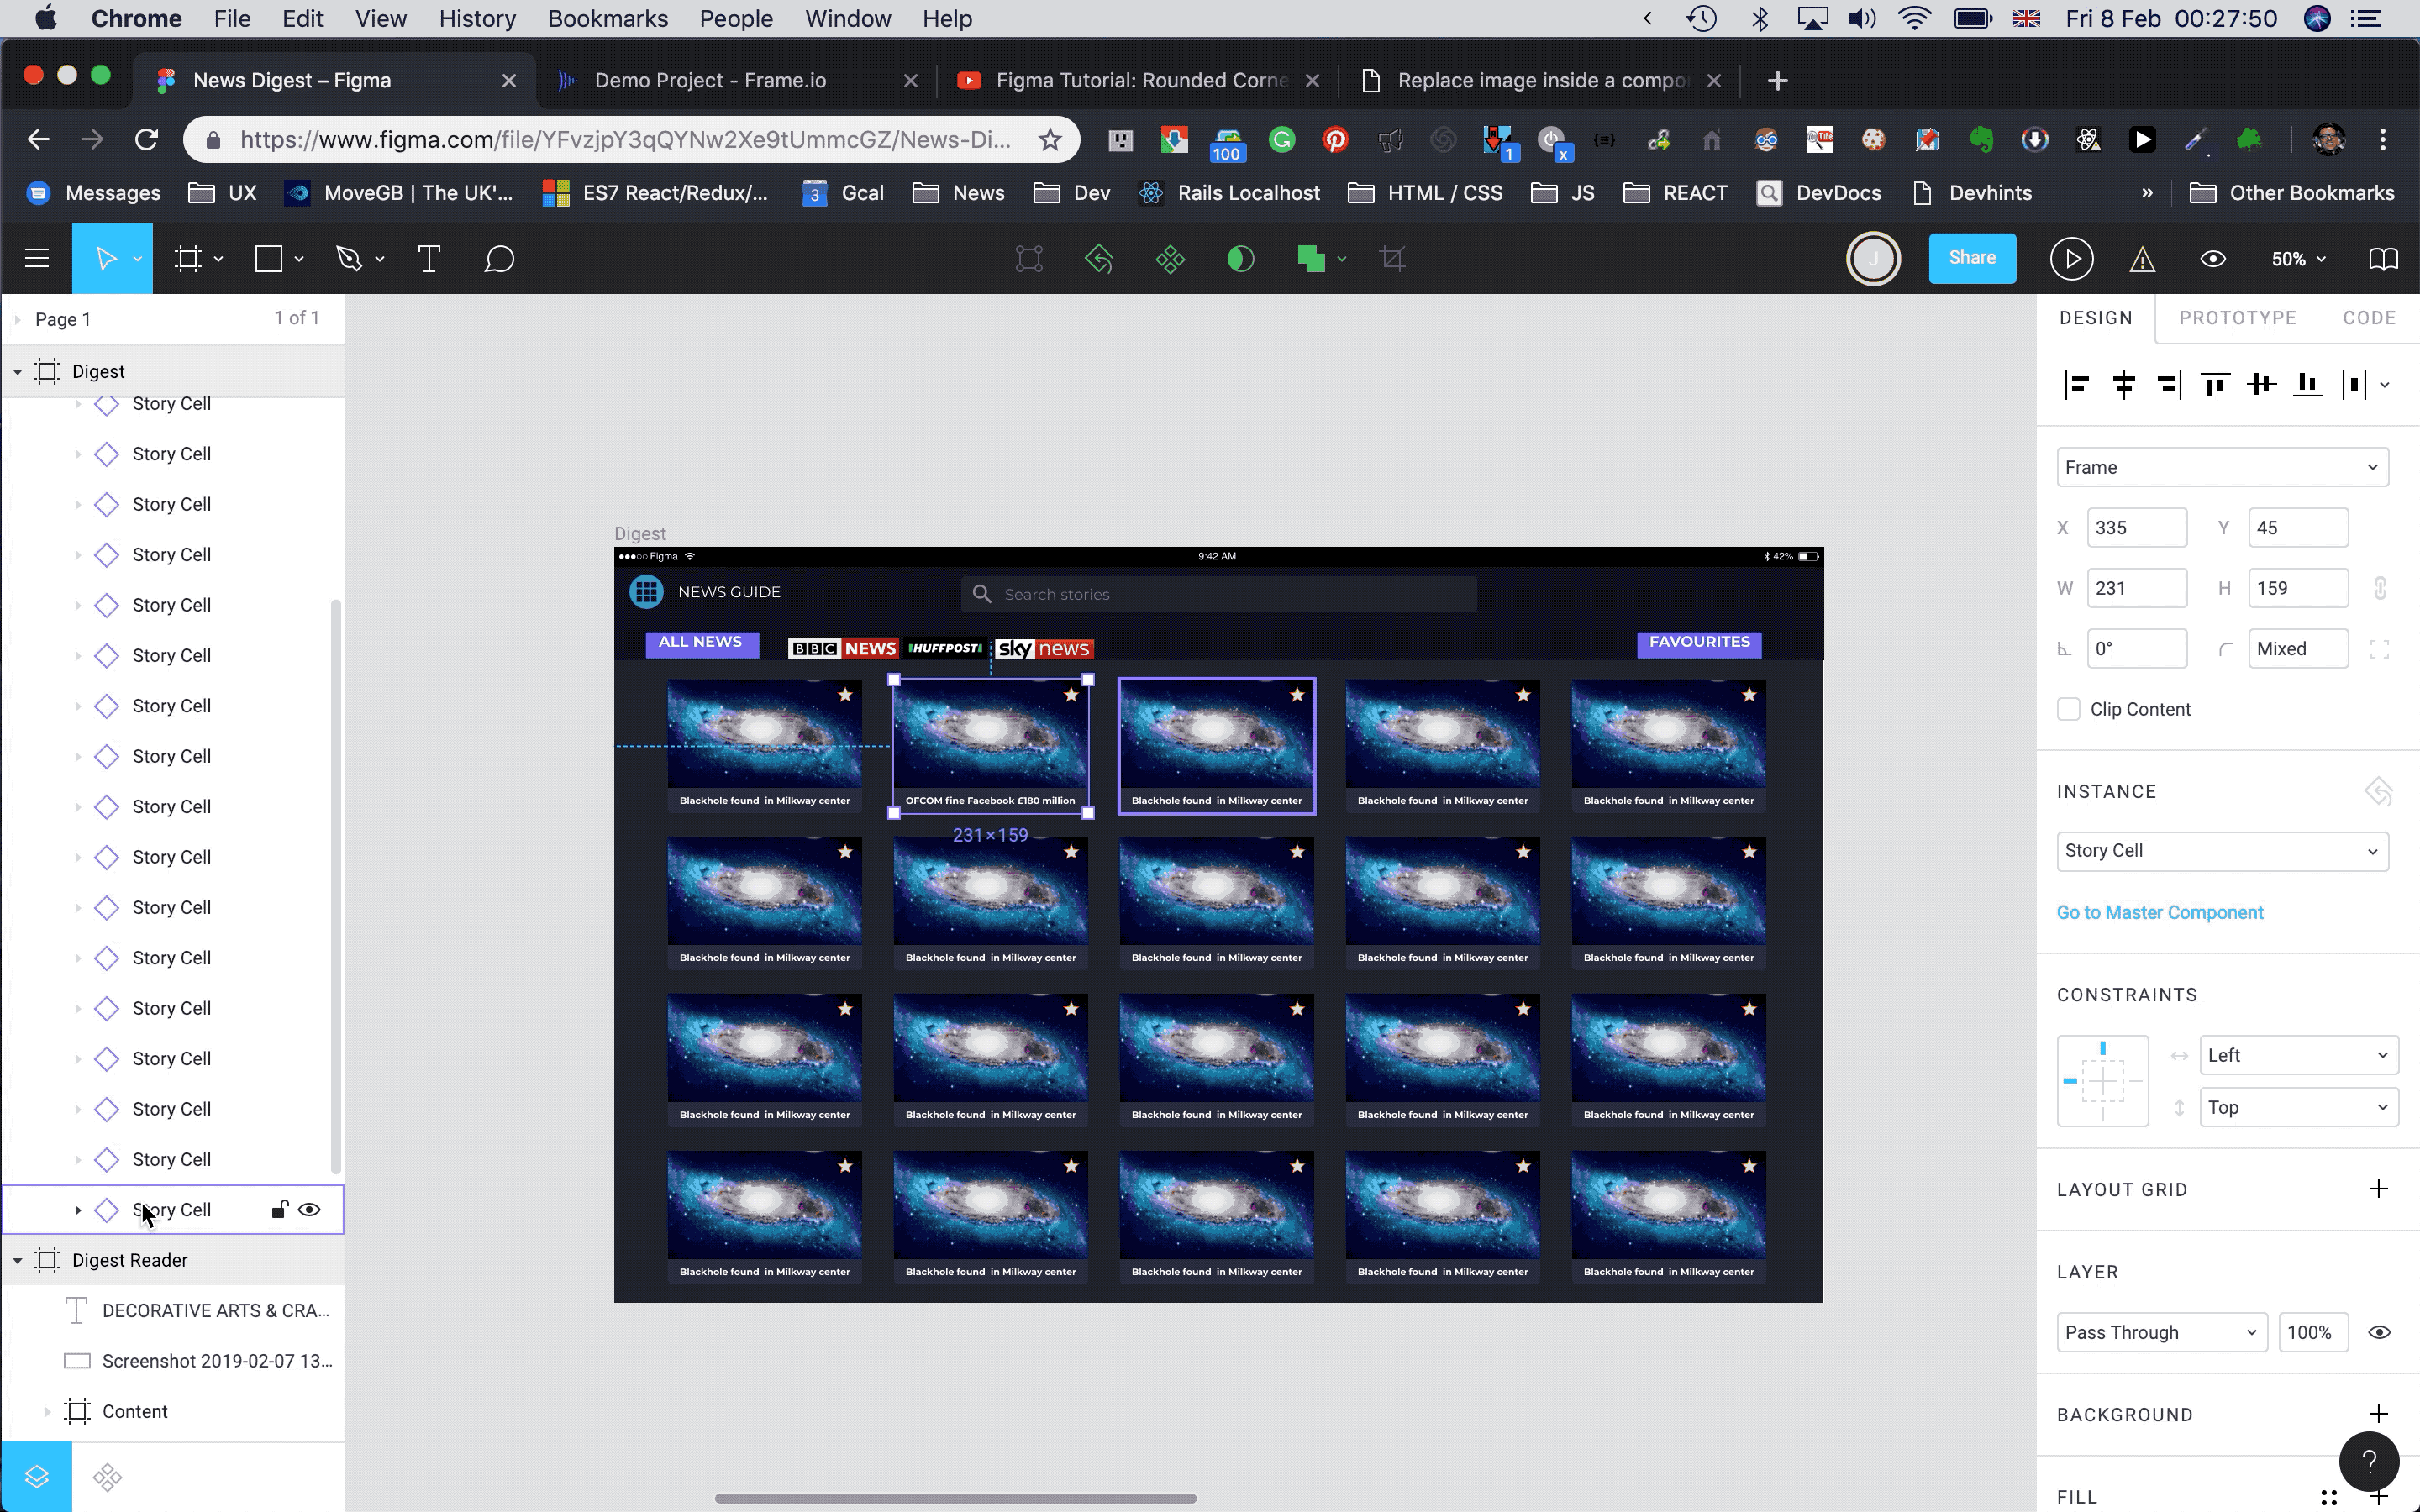Click the Go to Master Component link

pos(2160,912)
